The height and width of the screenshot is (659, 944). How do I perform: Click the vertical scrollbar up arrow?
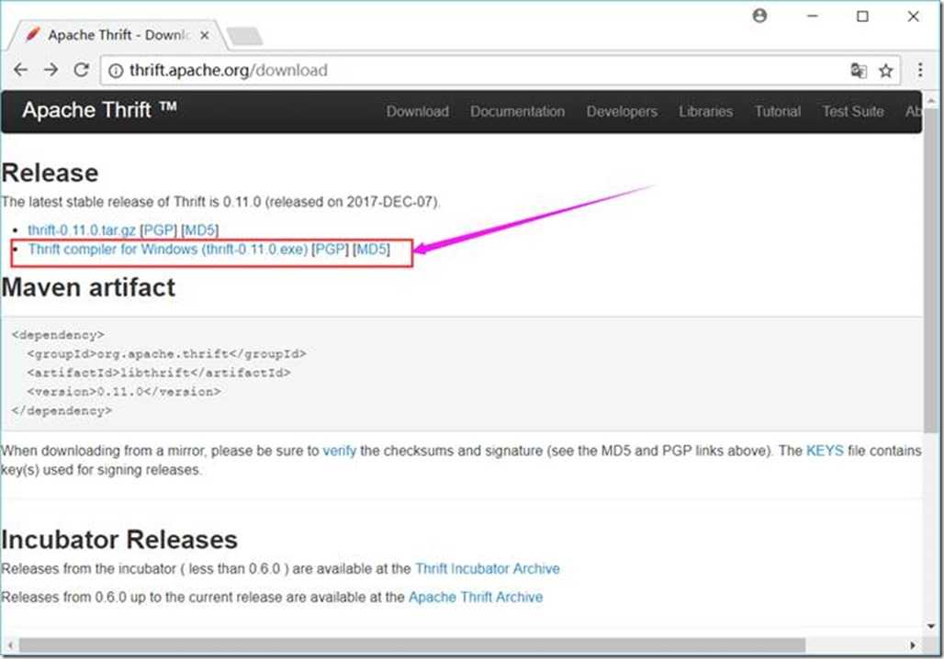point(931,99)
